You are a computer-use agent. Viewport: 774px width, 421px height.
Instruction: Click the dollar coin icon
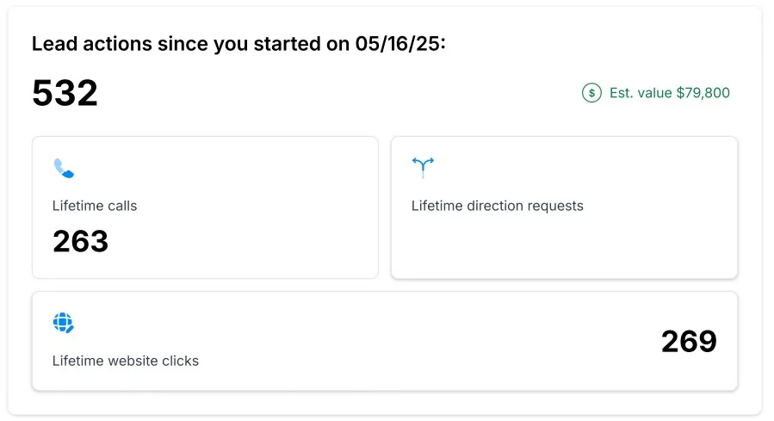point(591,93)
